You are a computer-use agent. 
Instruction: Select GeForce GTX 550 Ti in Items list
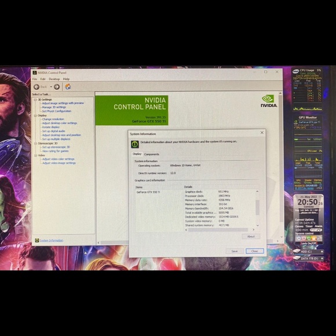click(x=148, y=192)
